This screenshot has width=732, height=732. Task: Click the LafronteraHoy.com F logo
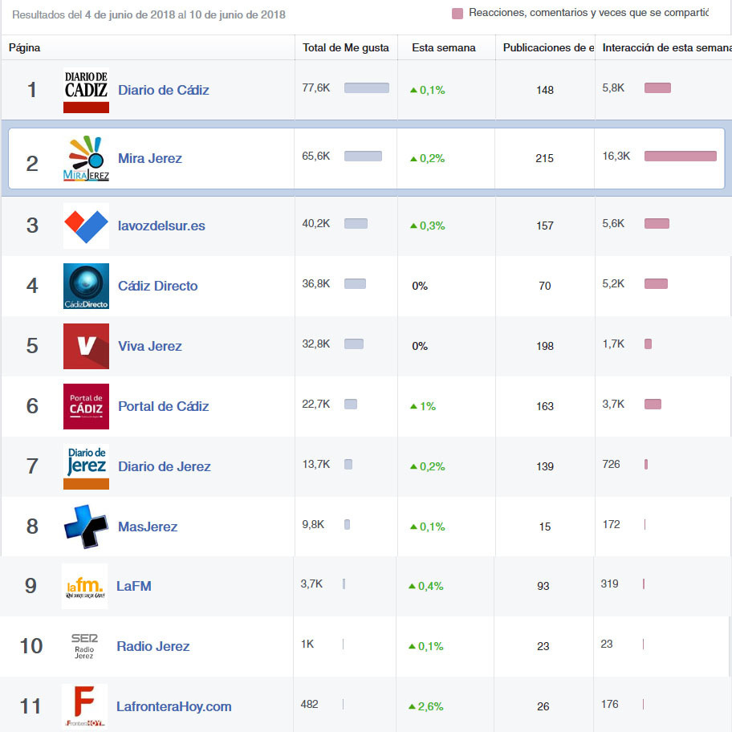(84, 706)
